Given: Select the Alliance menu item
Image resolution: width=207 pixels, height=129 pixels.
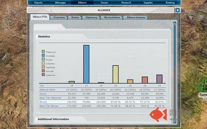Looking at the screenshot, I should coord(82,3).
